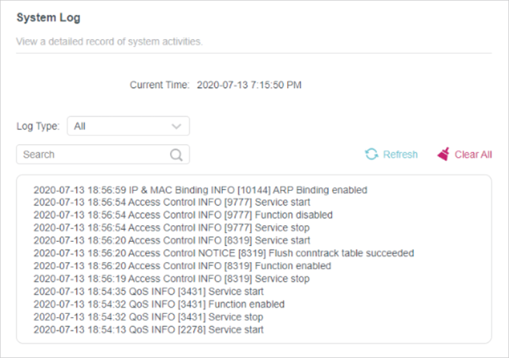The height and width of the screenshot is (358, 509).
Task: Click the Clear All text
Action: [473, 155]
